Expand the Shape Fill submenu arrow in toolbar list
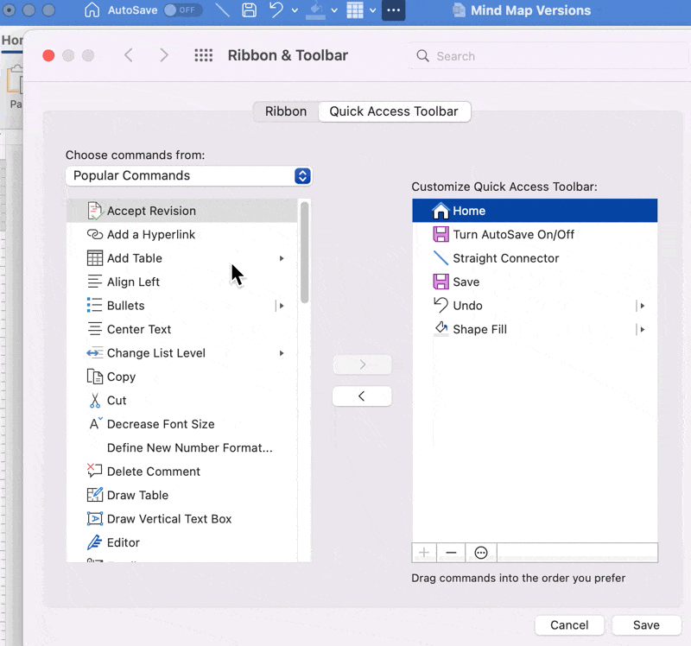Image resolution: width=691 pixels, height=646 pixels. 642,330
